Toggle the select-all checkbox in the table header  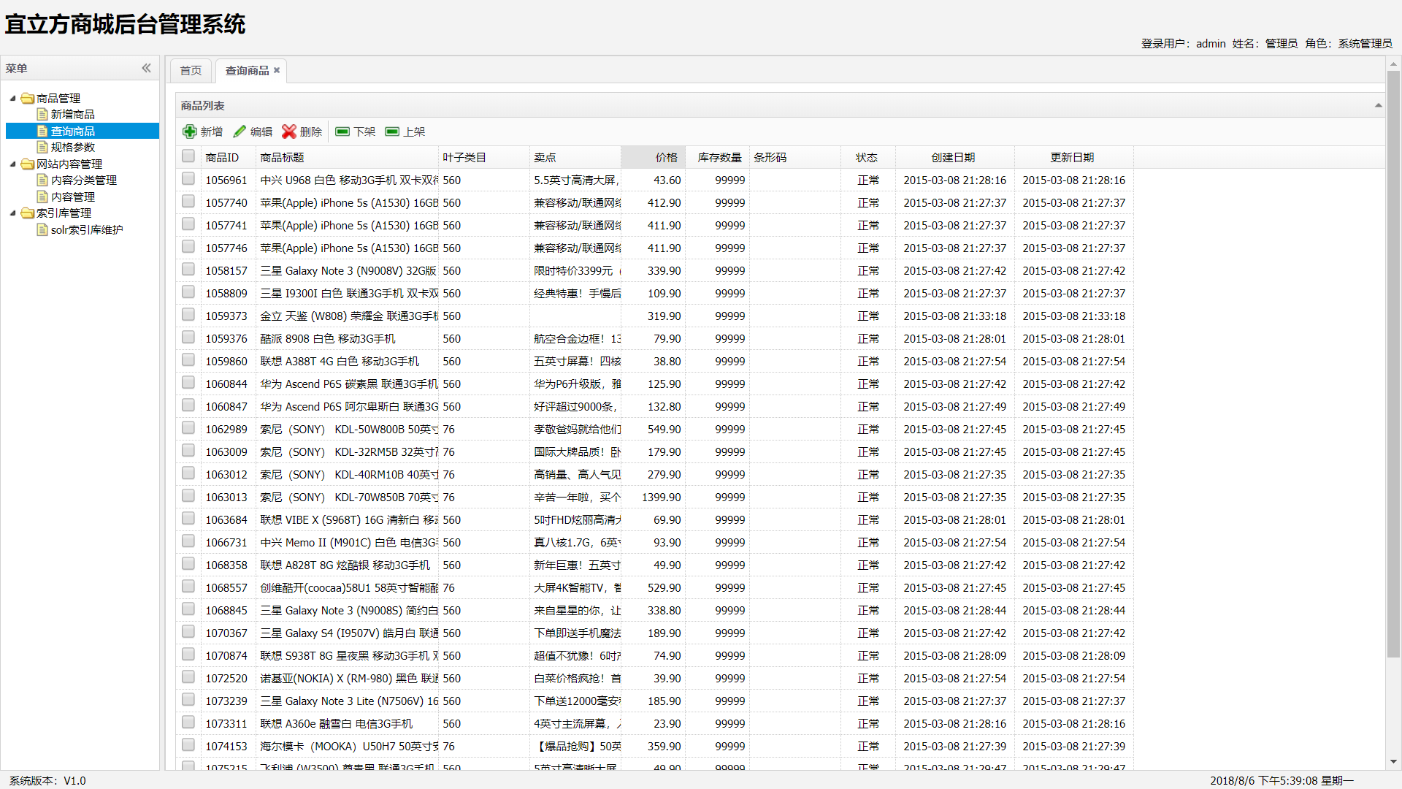click(x=188, y=156)
